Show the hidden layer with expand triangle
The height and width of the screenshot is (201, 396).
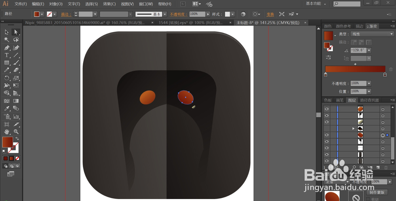pos(327,128)
